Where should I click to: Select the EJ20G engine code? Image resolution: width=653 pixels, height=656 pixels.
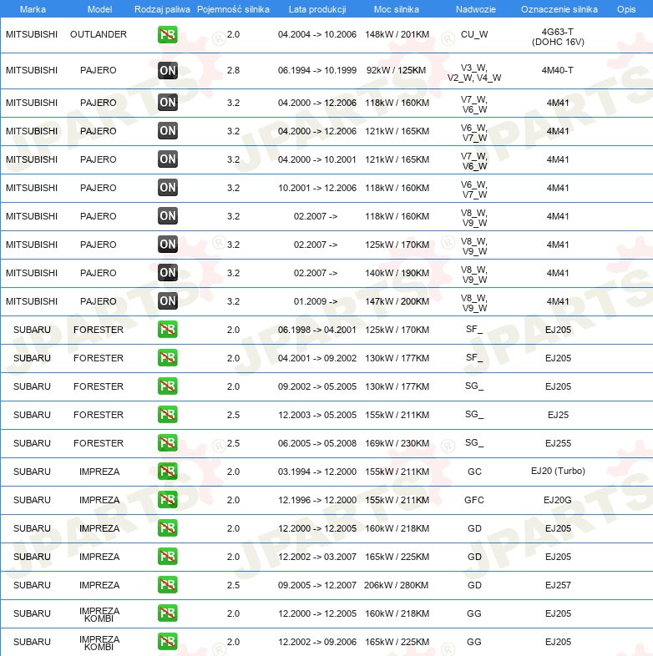click(558, 500)
